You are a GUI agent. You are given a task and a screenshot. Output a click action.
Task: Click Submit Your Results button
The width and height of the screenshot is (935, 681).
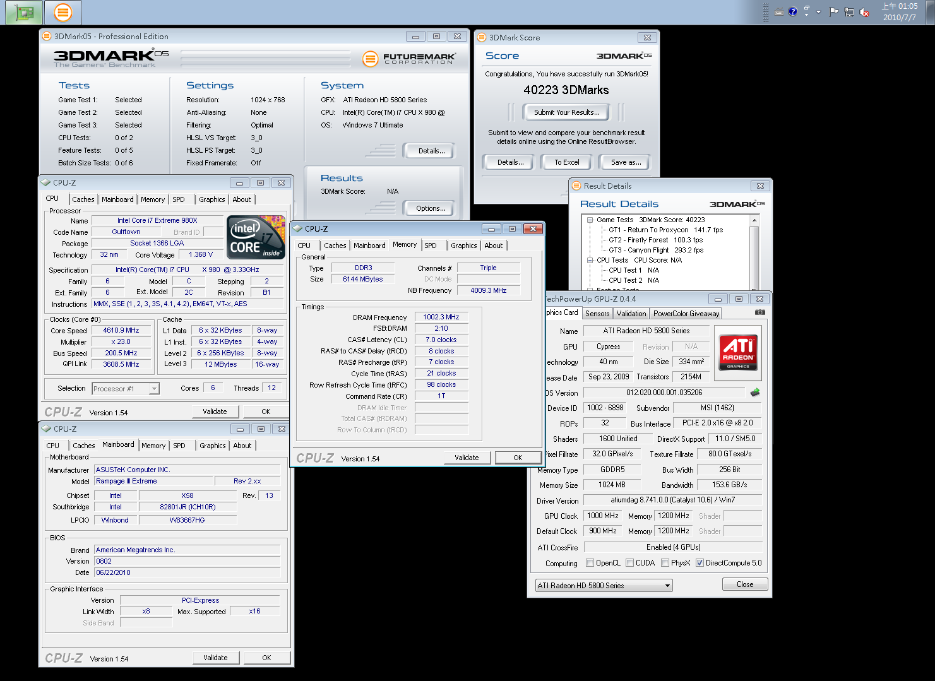566,112
